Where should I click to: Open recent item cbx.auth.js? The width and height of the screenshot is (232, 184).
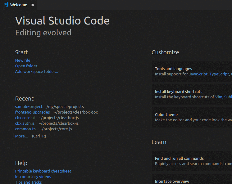coord(25,123)
